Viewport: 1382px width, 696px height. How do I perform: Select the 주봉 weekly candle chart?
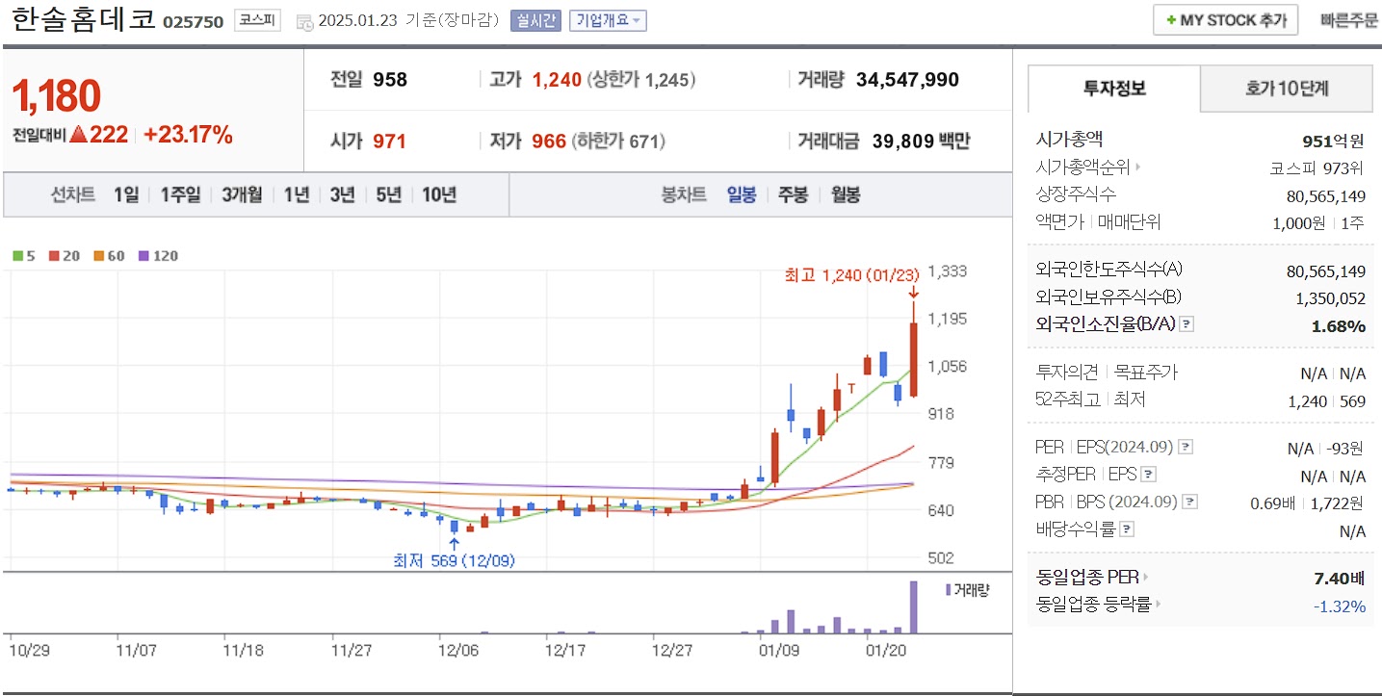[793, 194]
